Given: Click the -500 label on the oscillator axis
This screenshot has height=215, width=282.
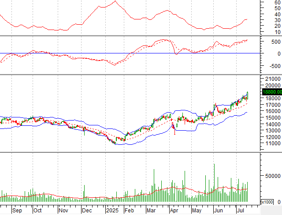Looking at the screenshot, I should tap(271, 66).
